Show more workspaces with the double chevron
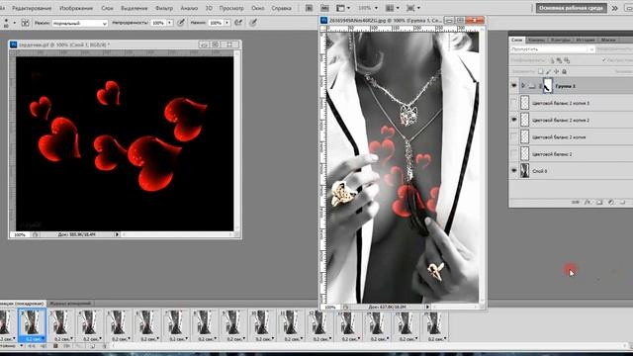Image resolution: width=633 pixels, height=356 pixels. pyautogui.click(x=615, y=8)
